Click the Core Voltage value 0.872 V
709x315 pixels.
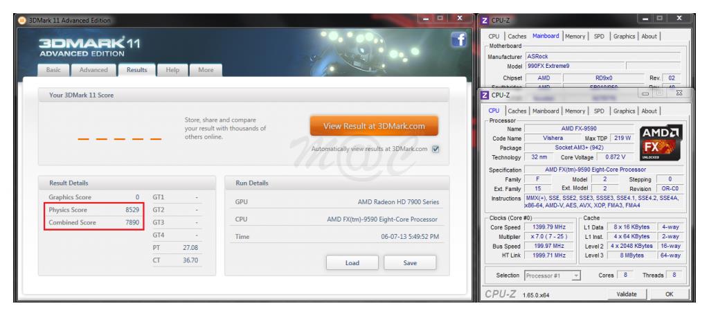(616, 157)
